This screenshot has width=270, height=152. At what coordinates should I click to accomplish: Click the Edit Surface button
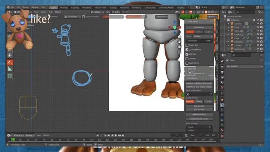point(199,109)
